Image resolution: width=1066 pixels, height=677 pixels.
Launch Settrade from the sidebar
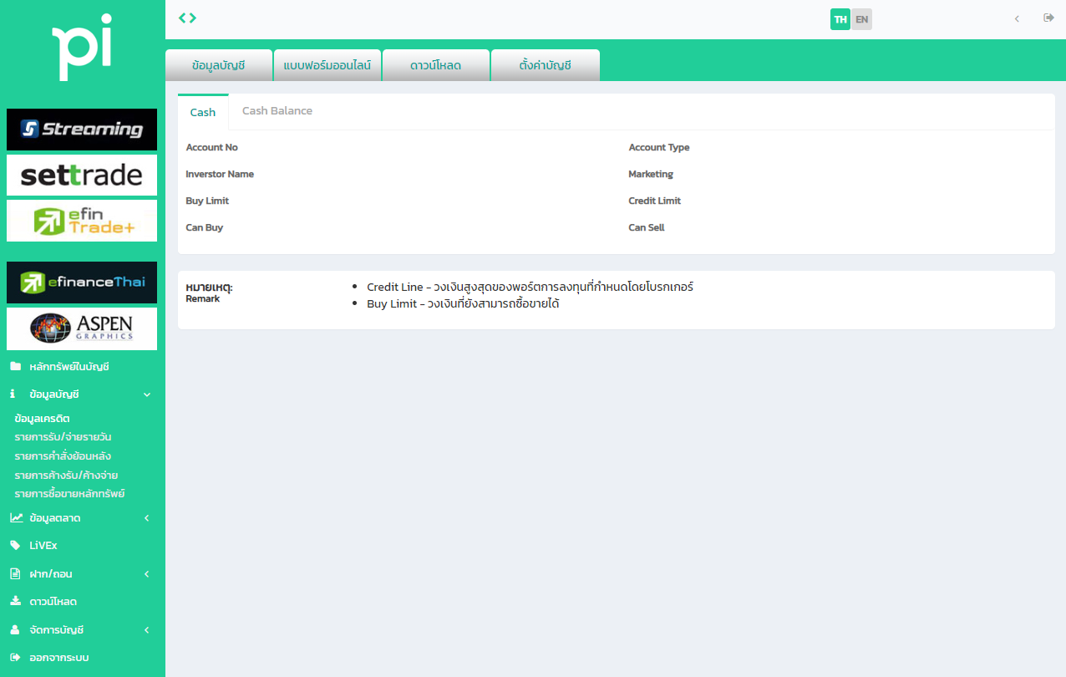tap(81, 175)
